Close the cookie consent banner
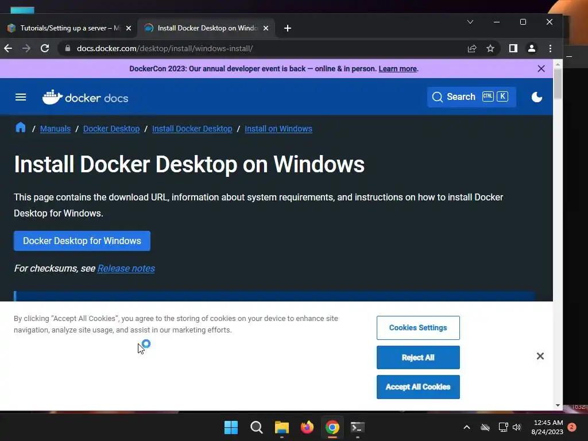The width and height of the screenshot is (588, 441). tap(540, 356)
